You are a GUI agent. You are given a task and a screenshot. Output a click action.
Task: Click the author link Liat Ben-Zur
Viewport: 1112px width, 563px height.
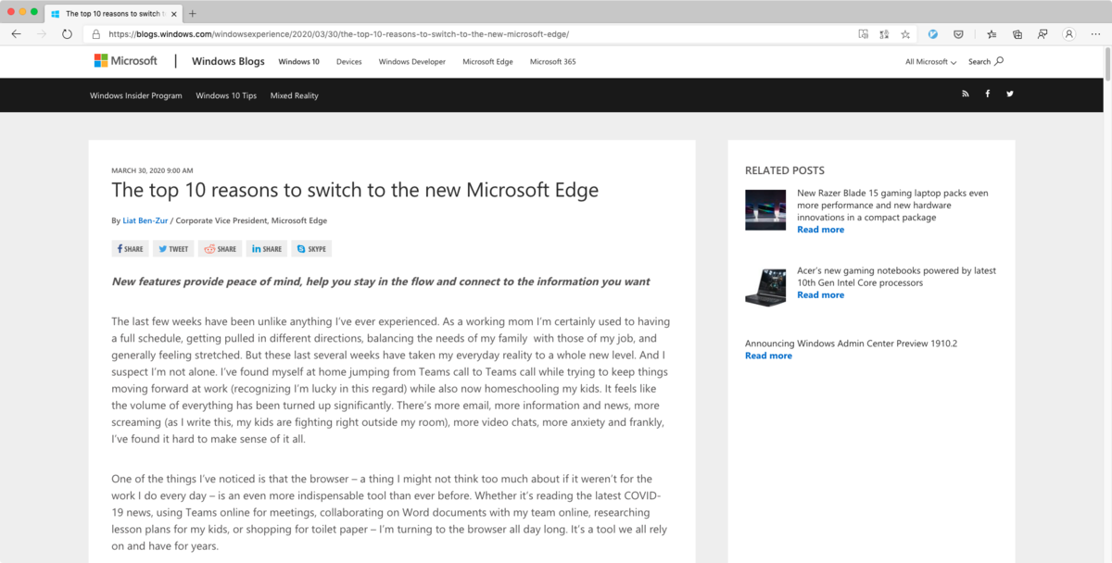pyautogui.click(x=145, y=220)
